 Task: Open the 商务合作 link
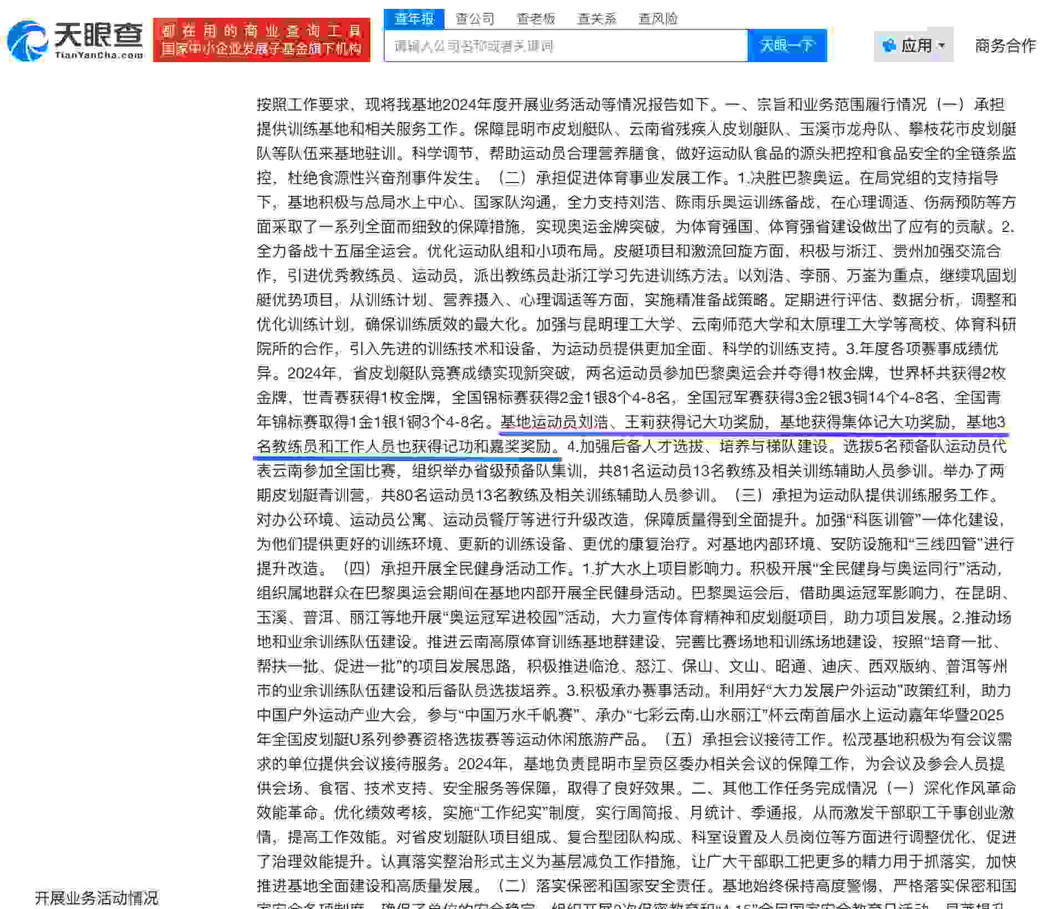1005,44
